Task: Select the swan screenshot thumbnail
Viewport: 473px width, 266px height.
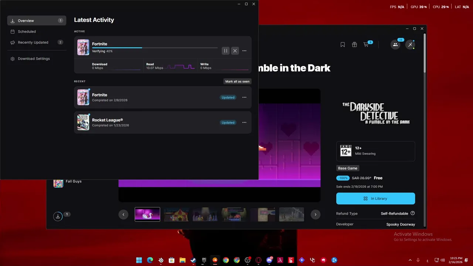Action: tap(147, 214)
